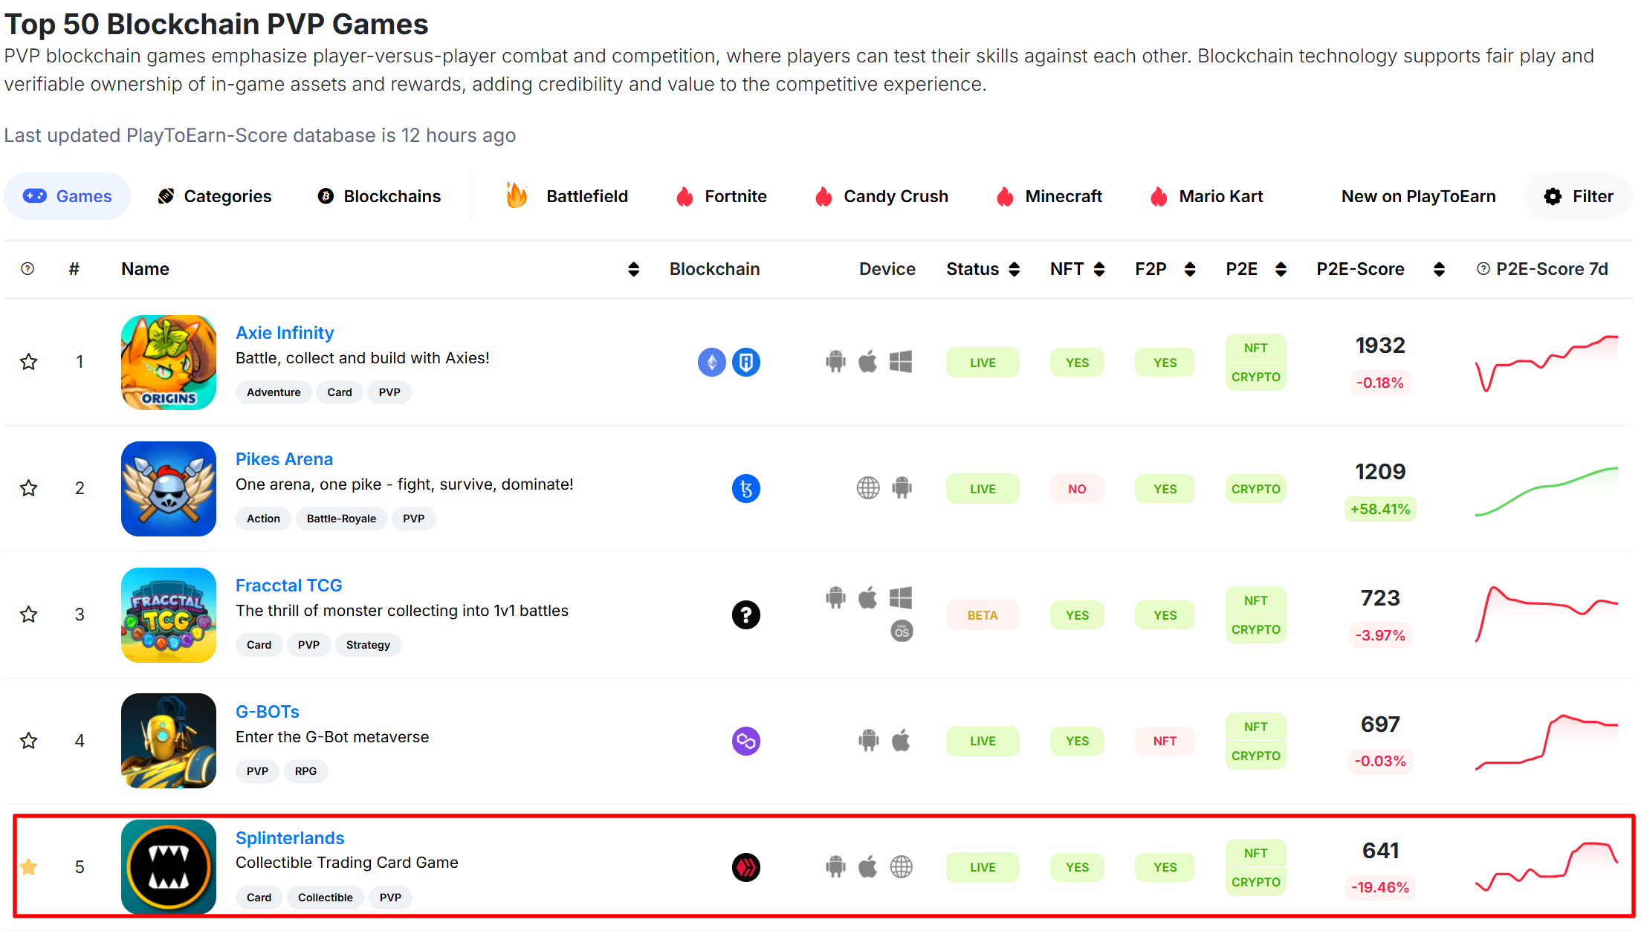This screenshot has height=931, width=1647.
Task: Sort by Status column arrows
Action: tap(1014, 269)
